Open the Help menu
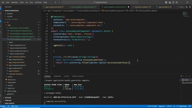The image size is (192, 108). tap(45, 2)
